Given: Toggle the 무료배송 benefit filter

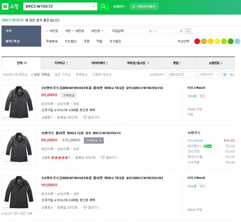Looking at the screenshot, I should (x=52, y=41).
